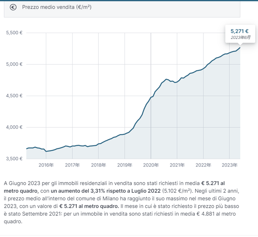This screenshot has height=237, width=258.
Task: Click the 2018年 x-axis label
Action: pyautogui.click(x=99, y=165)
